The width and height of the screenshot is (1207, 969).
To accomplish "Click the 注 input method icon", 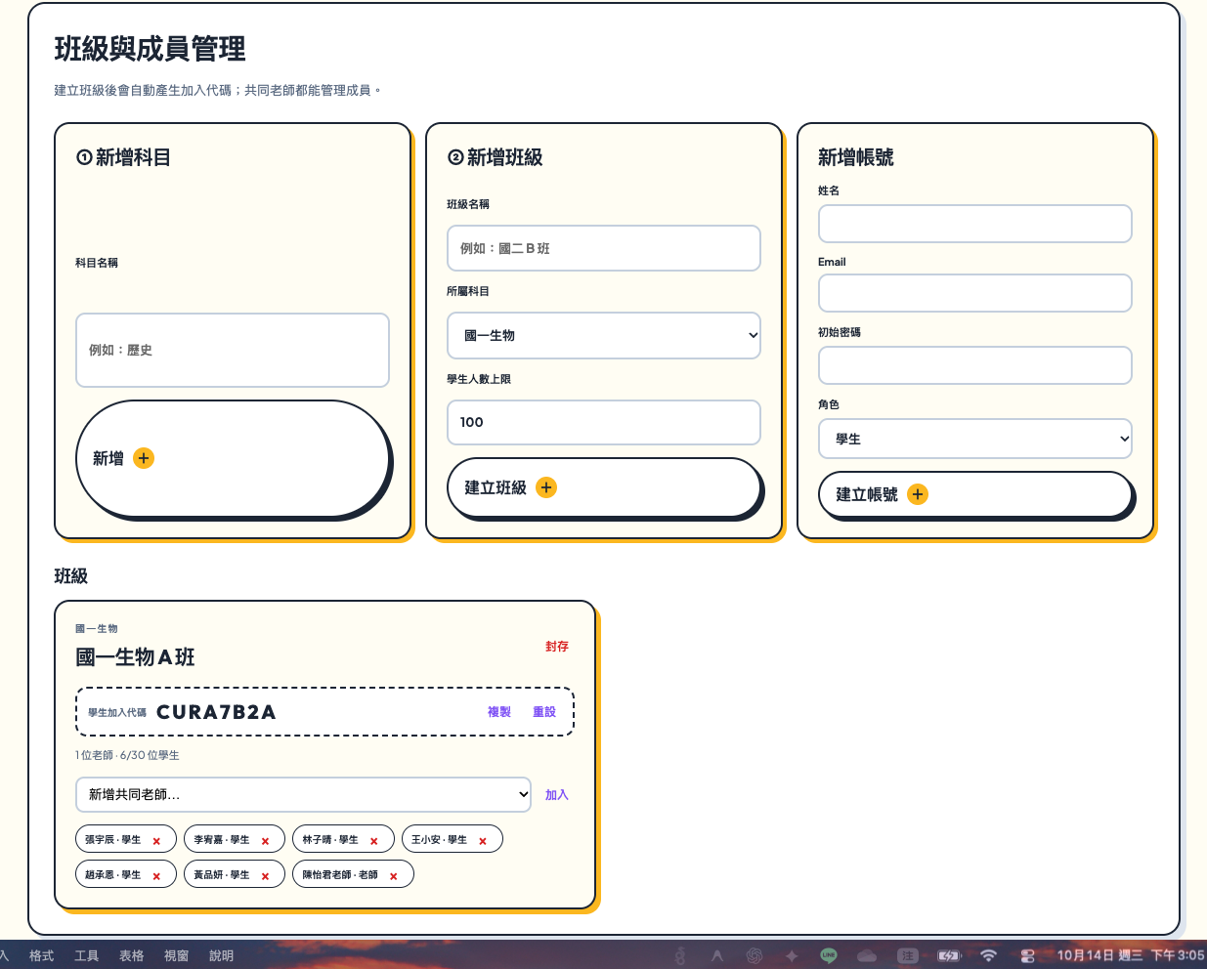I will coord(908,955).
